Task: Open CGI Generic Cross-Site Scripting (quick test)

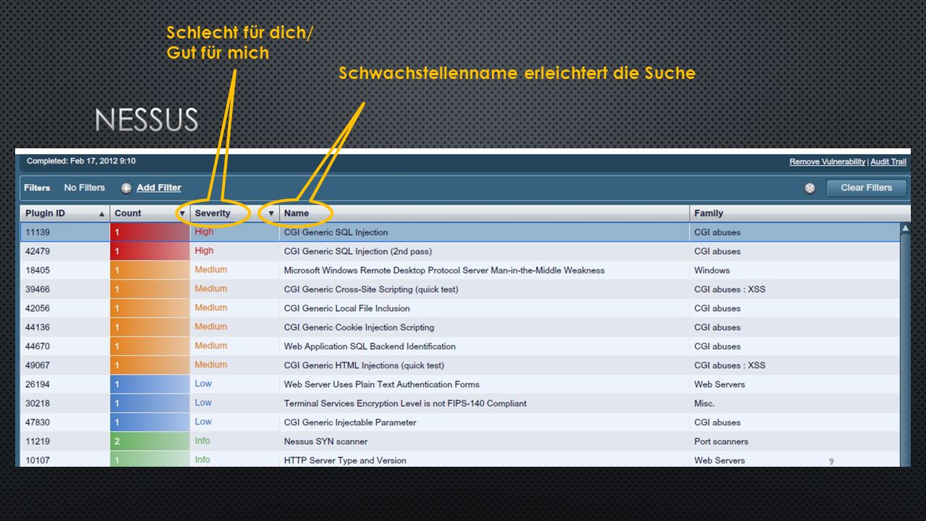Action: tap(370, 289)
